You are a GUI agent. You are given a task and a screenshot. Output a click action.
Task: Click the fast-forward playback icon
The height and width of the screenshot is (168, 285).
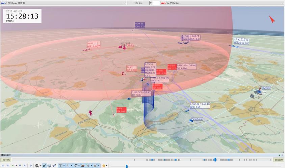20,165
